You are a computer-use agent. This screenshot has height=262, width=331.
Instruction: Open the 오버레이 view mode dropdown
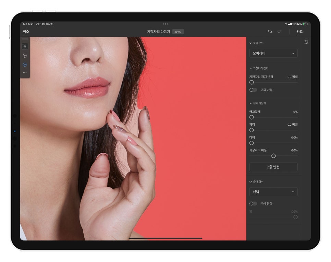point(273,53)
